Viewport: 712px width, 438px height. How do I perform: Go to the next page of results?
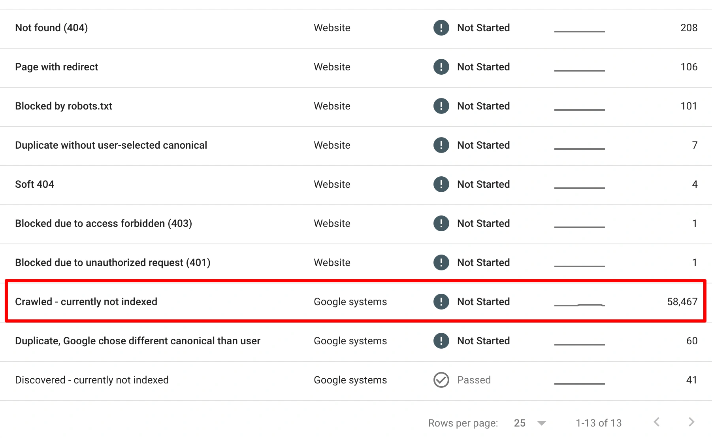tap(691, 422)
